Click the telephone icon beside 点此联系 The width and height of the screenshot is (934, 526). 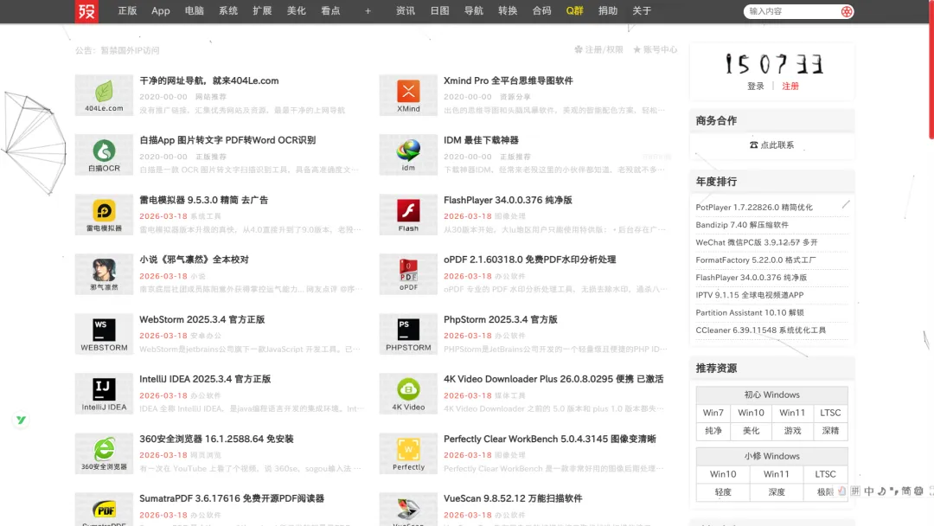click(x=753, y=144)
